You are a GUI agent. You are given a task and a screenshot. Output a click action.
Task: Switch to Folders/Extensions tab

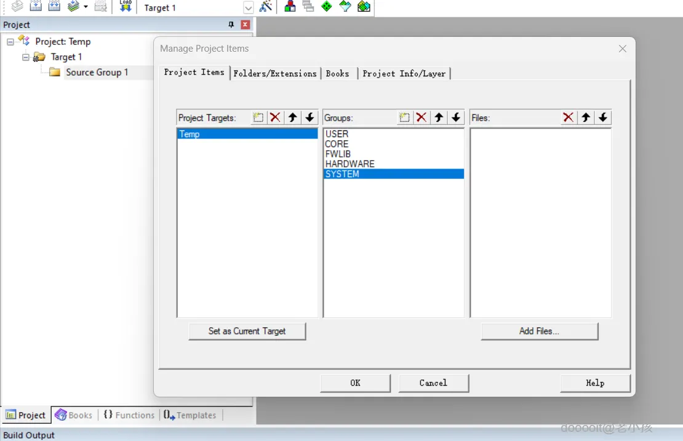tap(275, 74)
